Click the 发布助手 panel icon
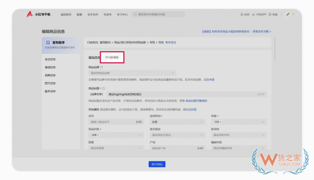Screen dimensions: 314x180 (48, 43)
